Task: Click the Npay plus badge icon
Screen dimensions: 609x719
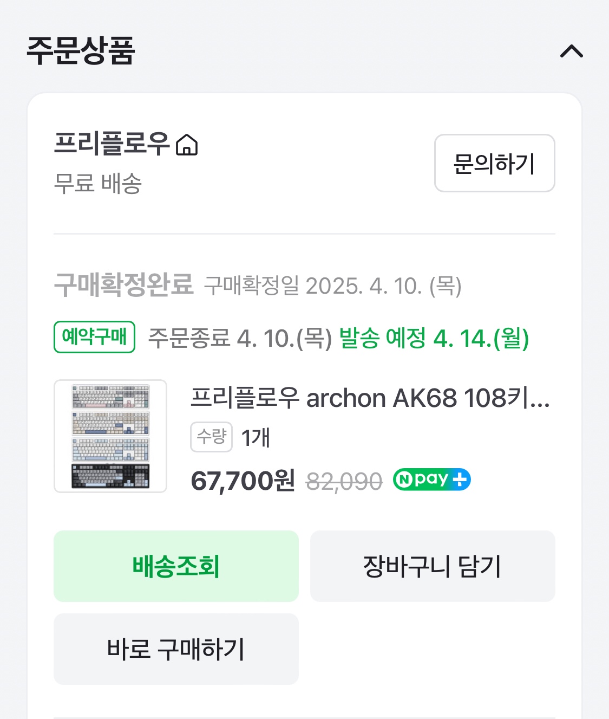Action: coord(431,480)
